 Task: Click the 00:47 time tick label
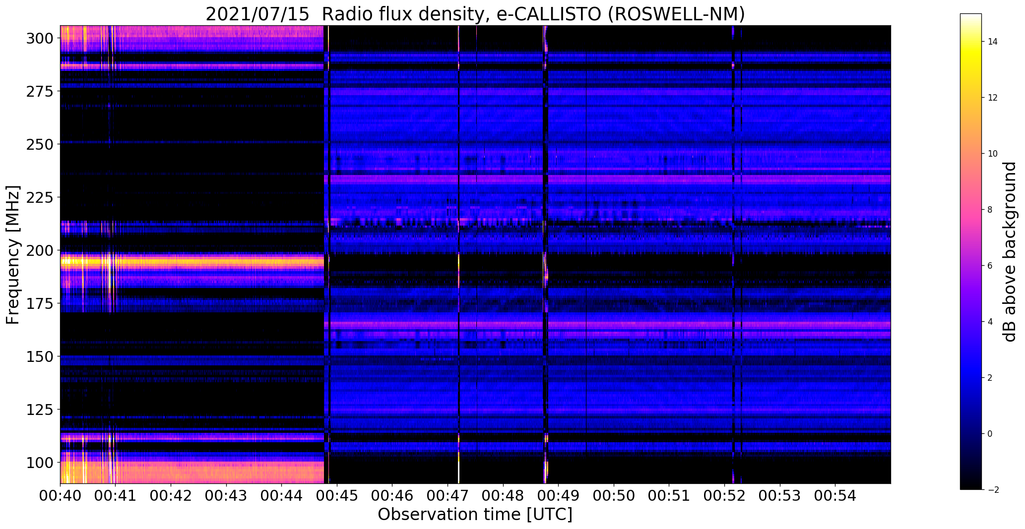coord(448,496)
